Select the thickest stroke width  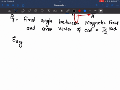(101, 11)
